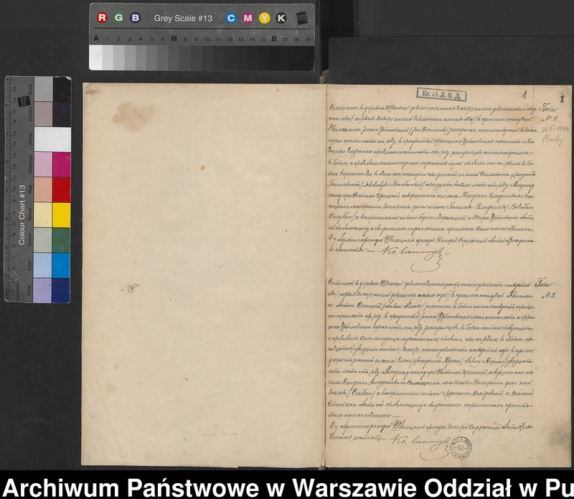Image resolution: width=574 pixels, height=499 pixels.
Task: Select the saturated magenta swatch on colour chart
Action: 61,165
